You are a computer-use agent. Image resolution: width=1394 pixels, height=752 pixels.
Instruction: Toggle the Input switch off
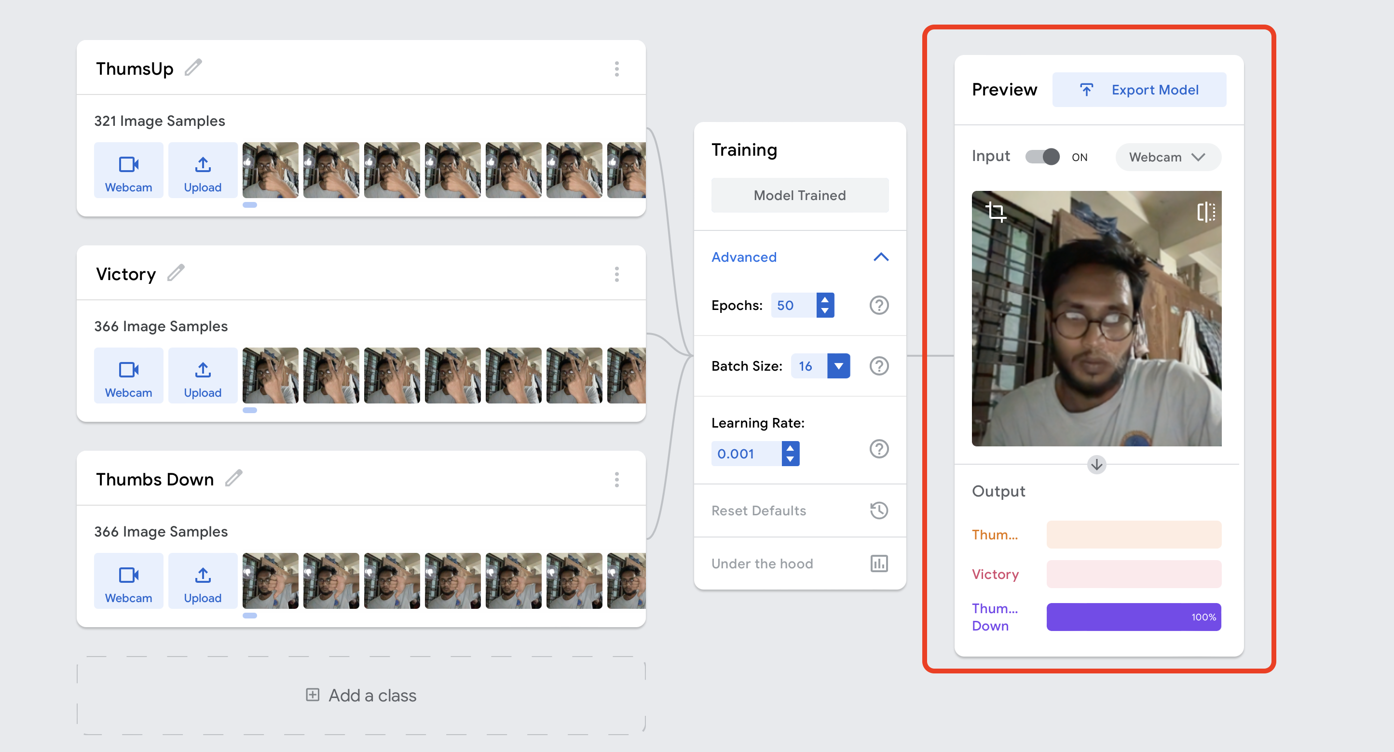[1042, 157]
